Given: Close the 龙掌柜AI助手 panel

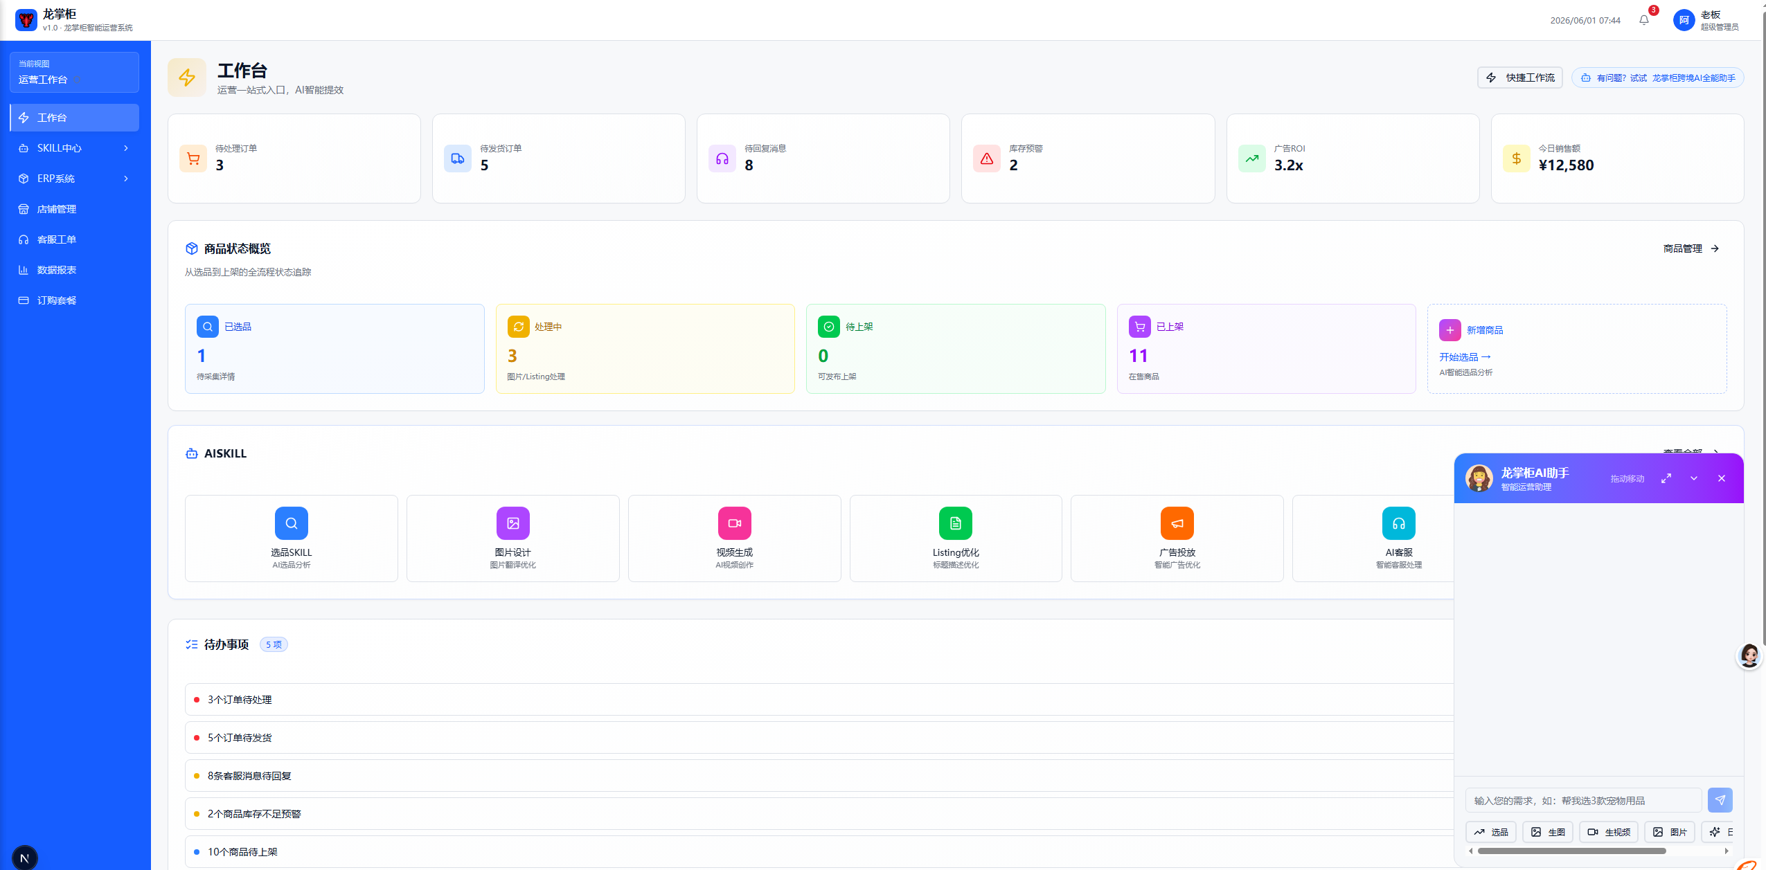Looking at the screenshot, I should (1722, 478).
